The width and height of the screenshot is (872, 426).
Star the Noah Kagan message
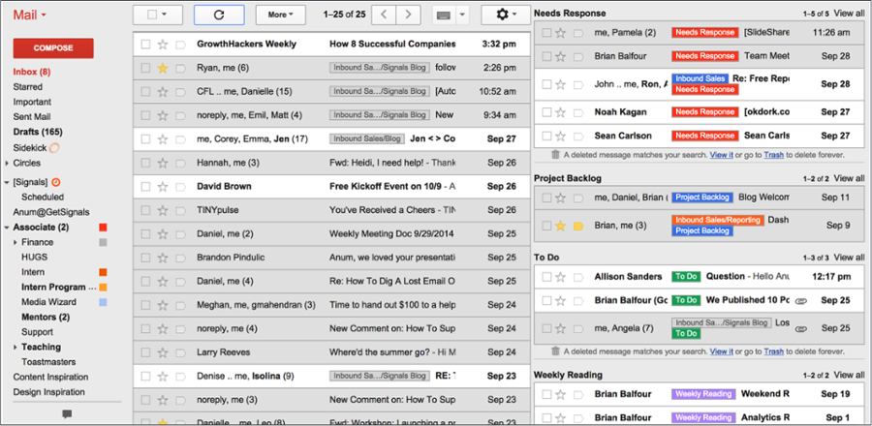click(x=560, y=111)
